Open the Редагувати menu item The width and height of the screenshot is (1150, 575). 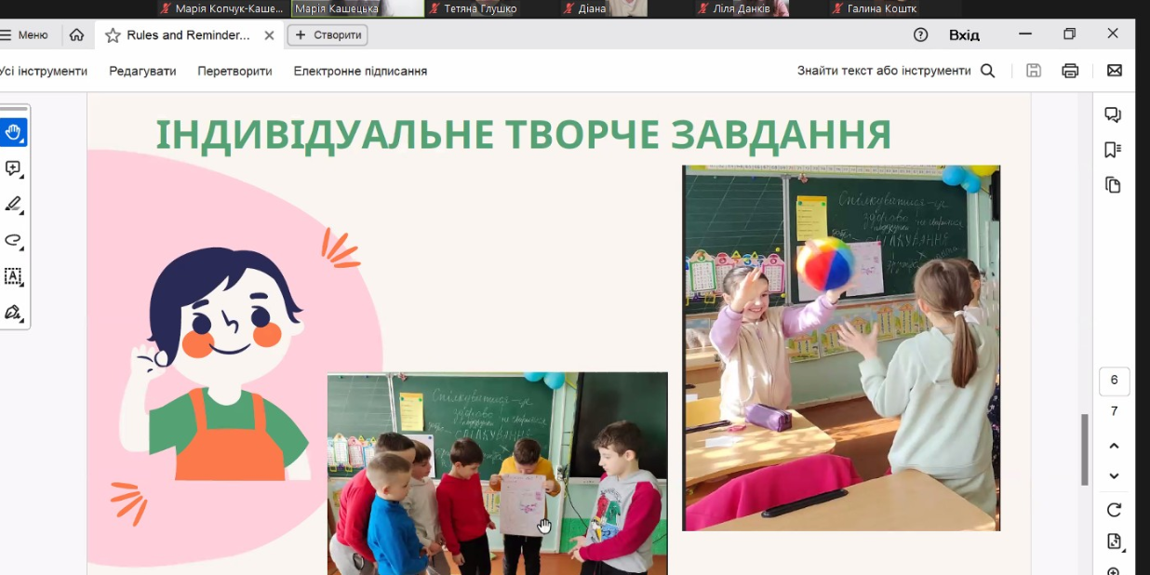pos(142,71)
